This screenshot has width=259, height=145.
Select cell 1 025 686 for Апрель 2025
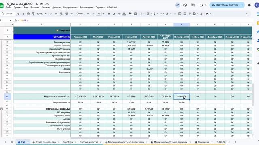point(81,97)
